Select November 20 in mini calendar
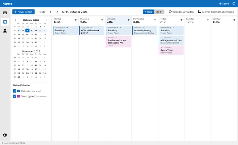Screen dimensions: 238x145 (36, 69)
